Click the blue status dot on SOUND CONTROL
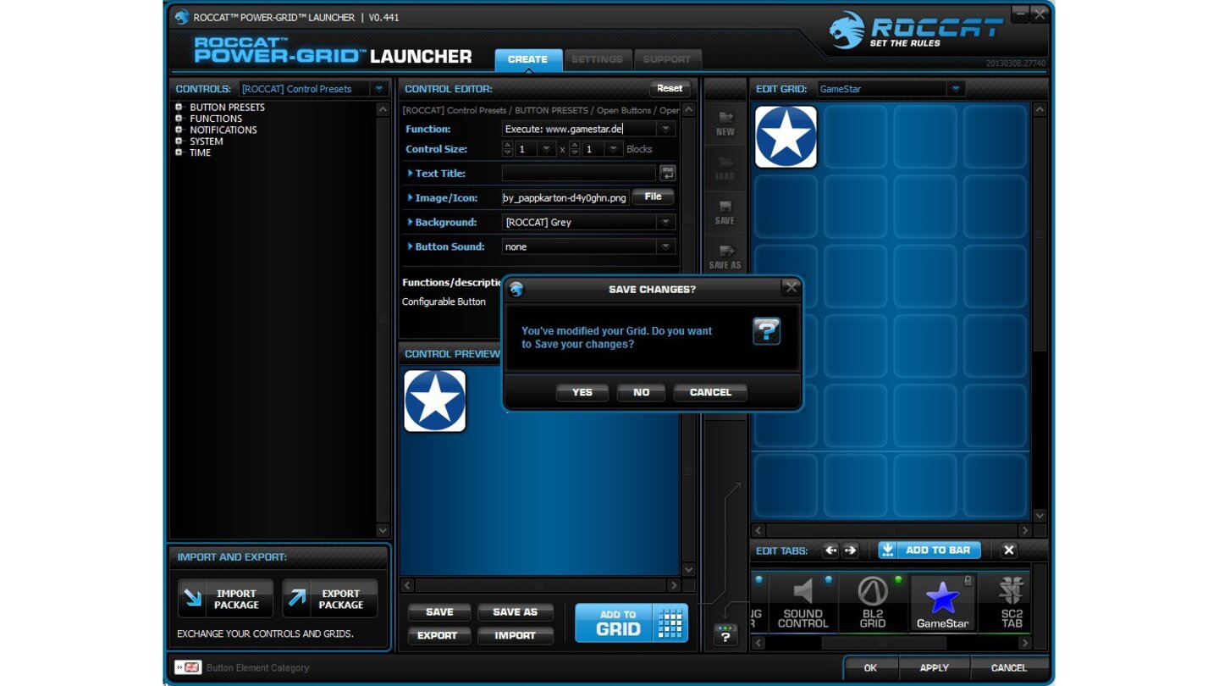 [828, 580]
